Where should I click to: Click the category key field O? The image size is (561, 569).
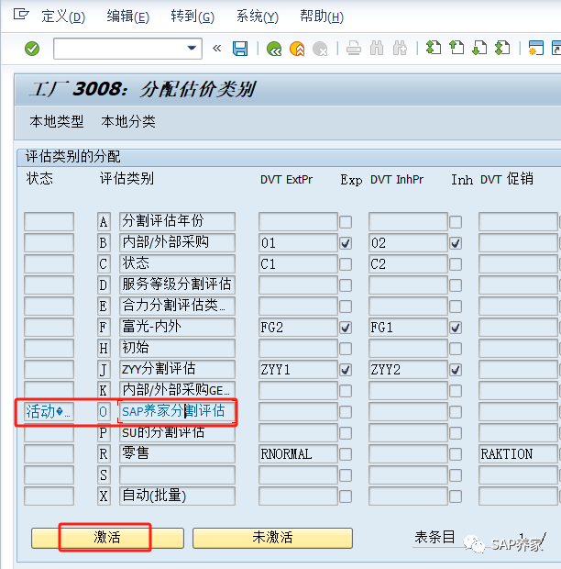104,411
